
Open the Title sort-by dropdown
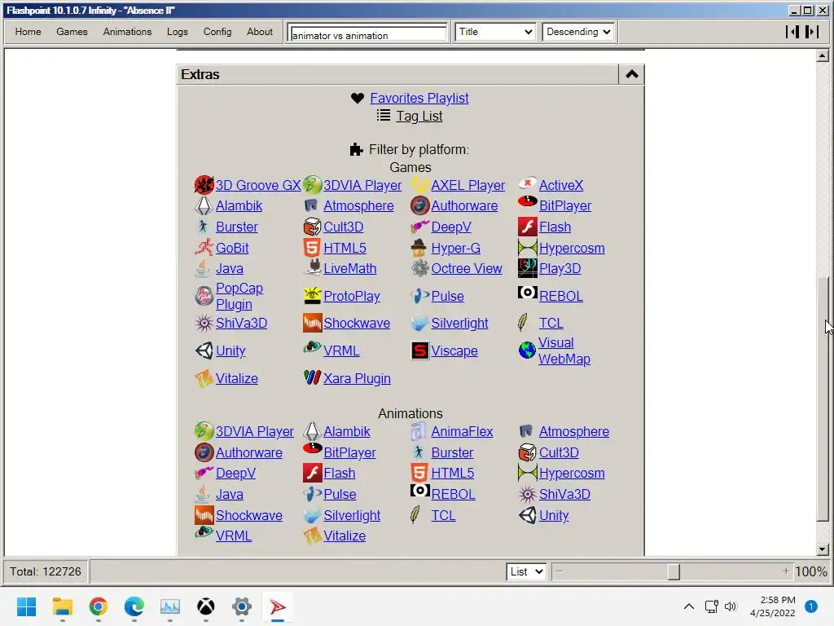point(495,32)
